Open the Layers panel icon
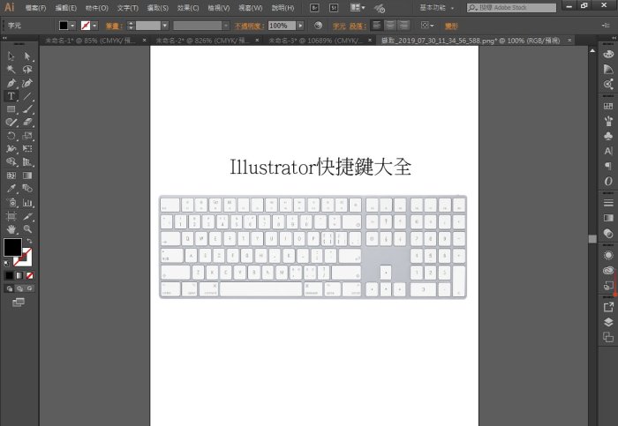 click(608, 322)
